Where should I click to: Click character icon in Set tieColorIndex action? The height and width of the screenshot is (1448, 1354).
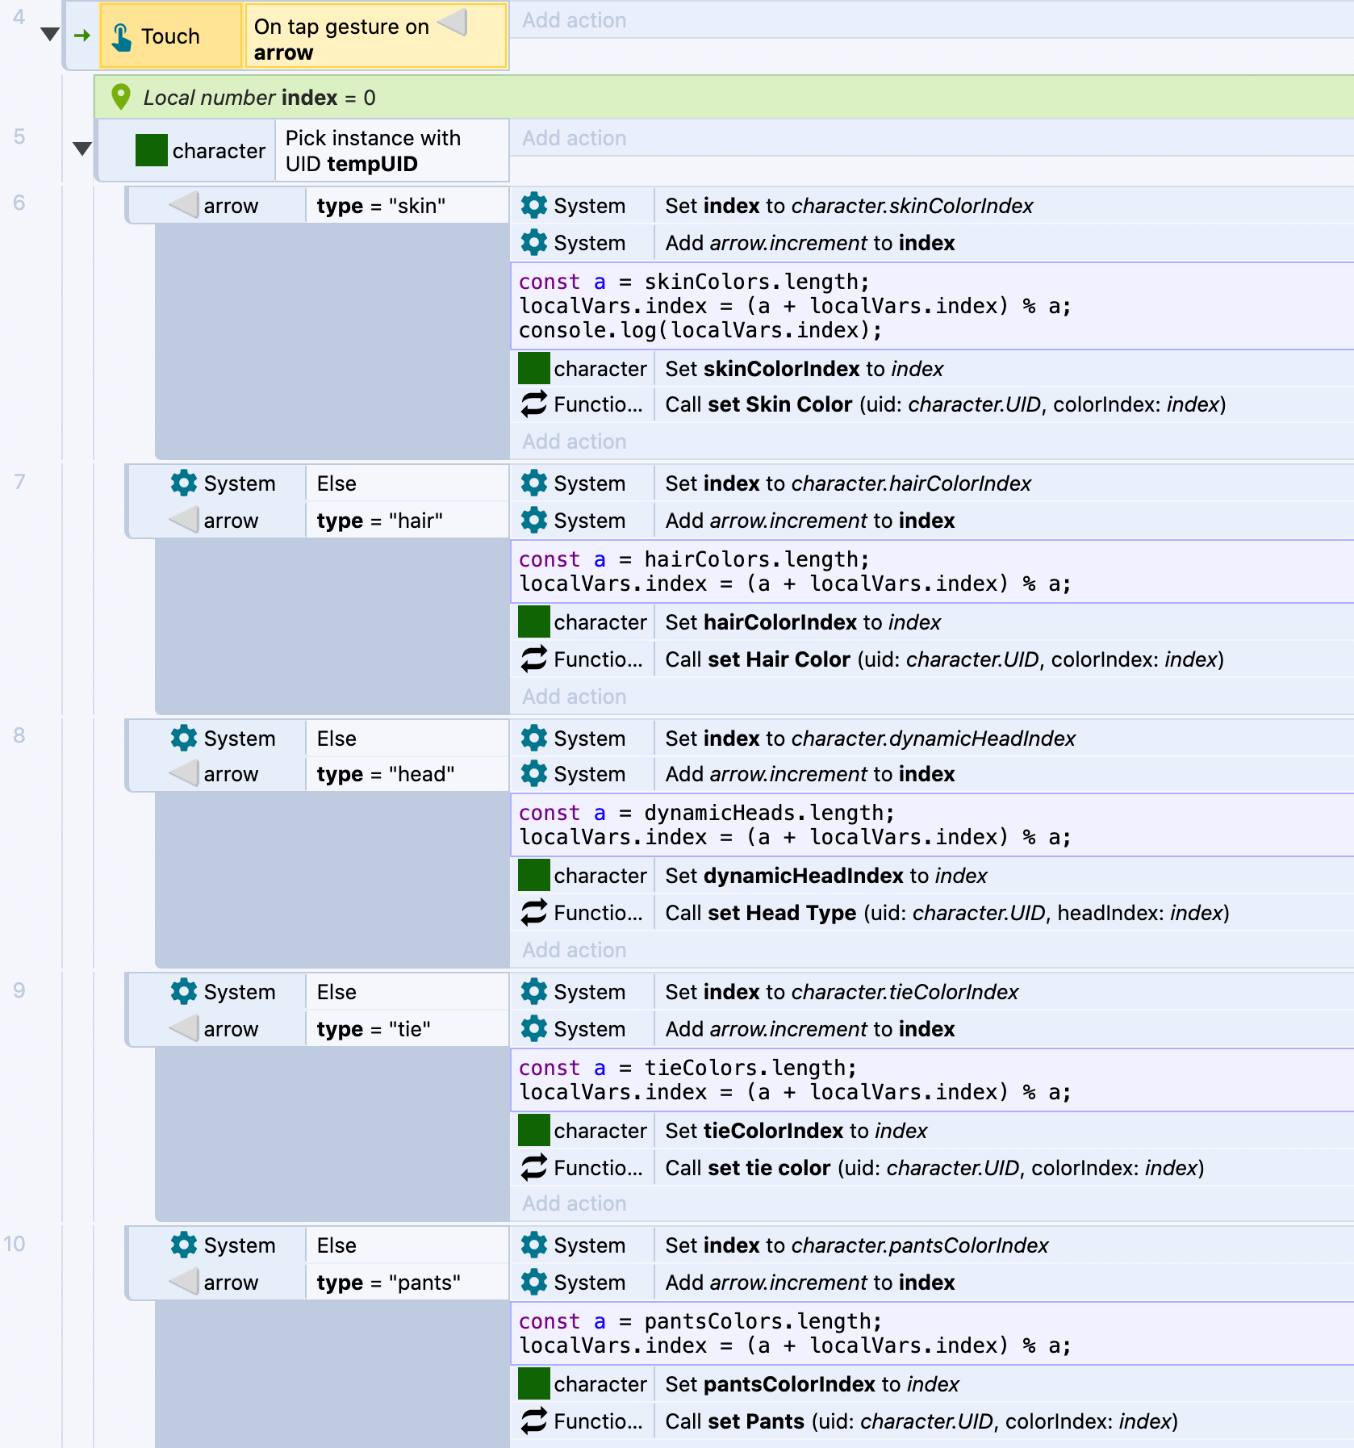tap(534, 1130)
